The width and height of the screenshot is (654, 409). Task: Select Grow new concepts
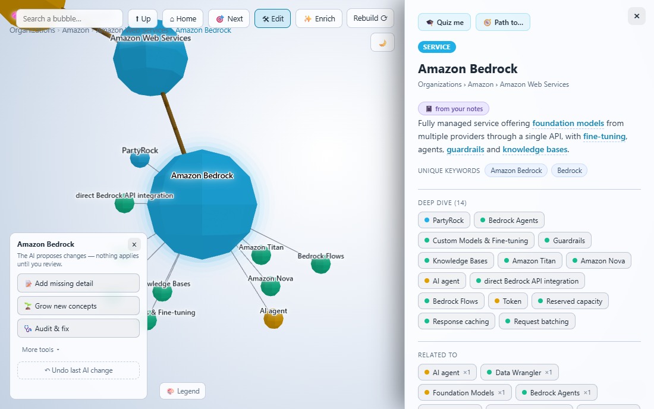[78, 306]
